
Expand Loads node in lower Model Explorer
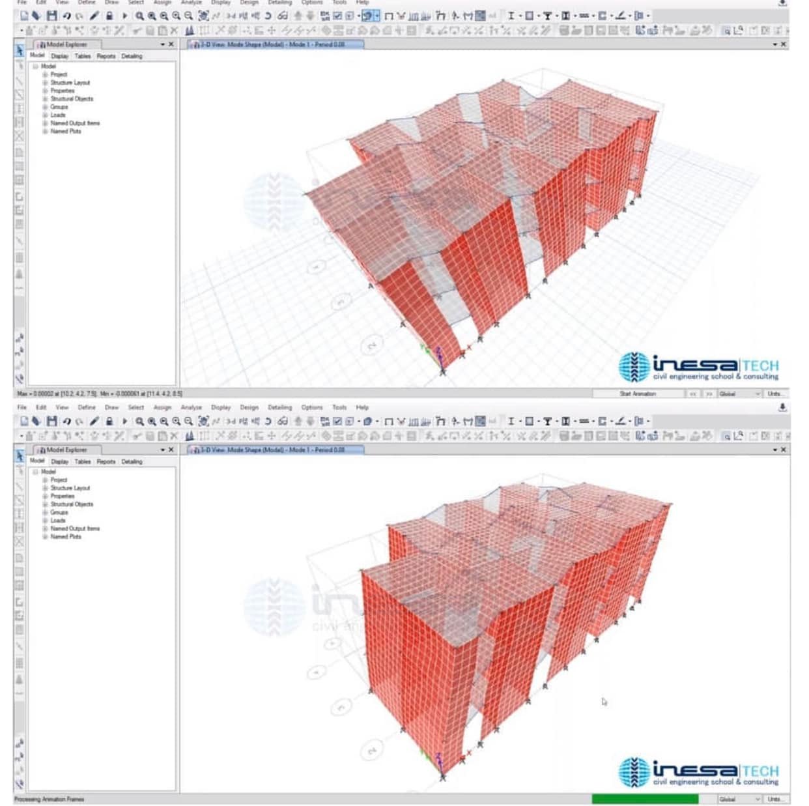click(45, 521)
